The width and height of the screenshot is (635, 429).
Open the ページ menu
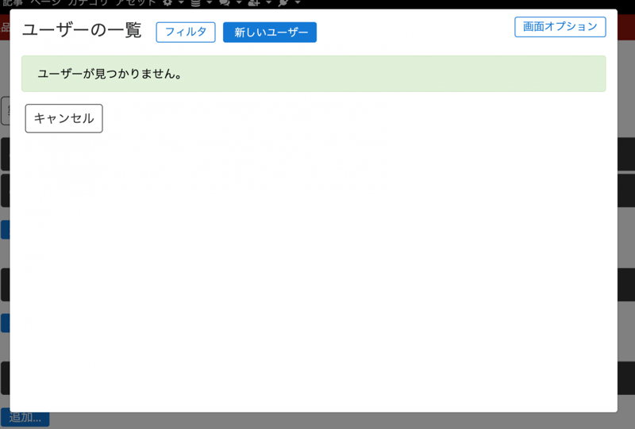[x=45, y=3]
